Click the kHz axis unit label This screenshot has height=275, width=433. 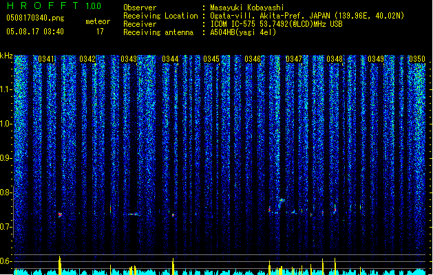[x=6, y=56]
